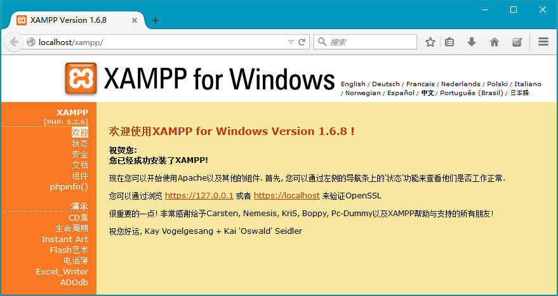
Task: Open a new tab with plus button
Action: click(x=156, y=20)
